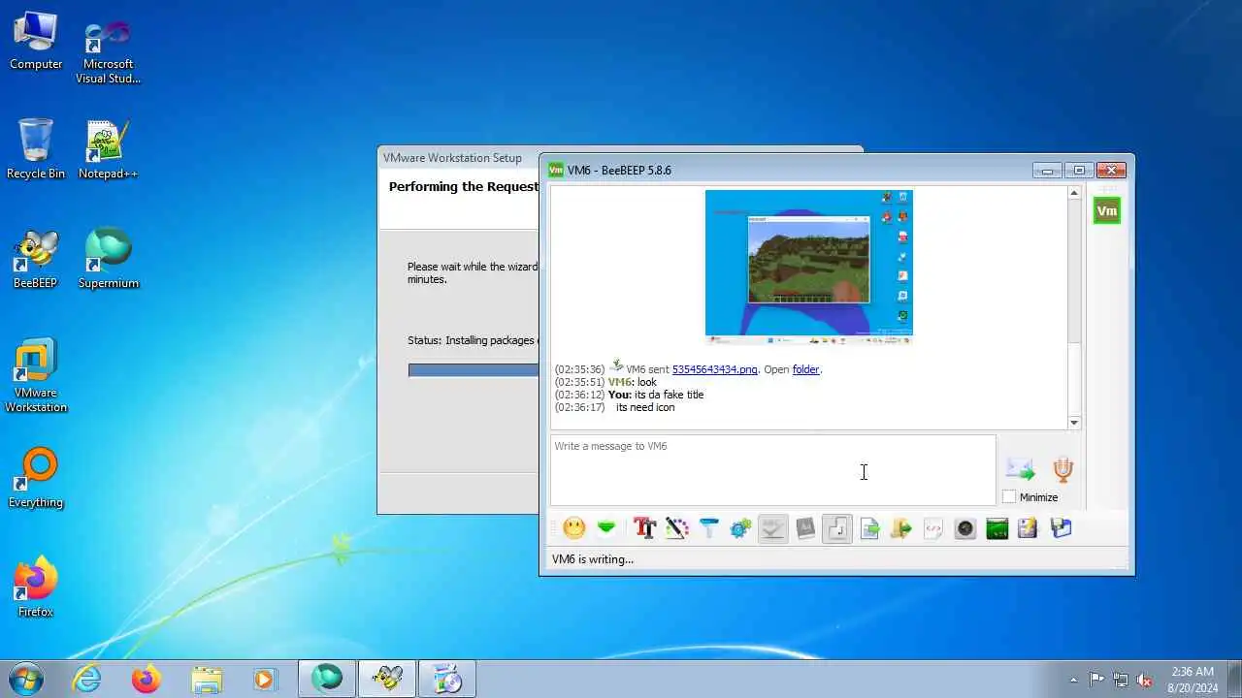Click the 'VM6 is writing...' status text
Image resolution: width=1242 pixels, height=698 pixels.
point(593,559)
